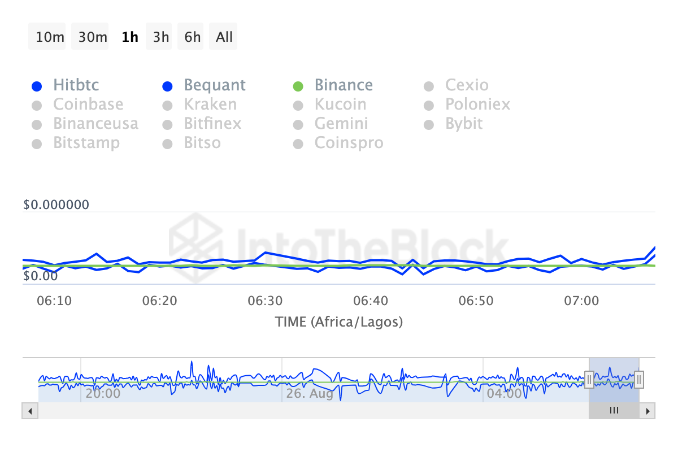This screenshot has height=452, width=678.
Task: Toggle the Bequant legend entry
Action: point(214,85)
